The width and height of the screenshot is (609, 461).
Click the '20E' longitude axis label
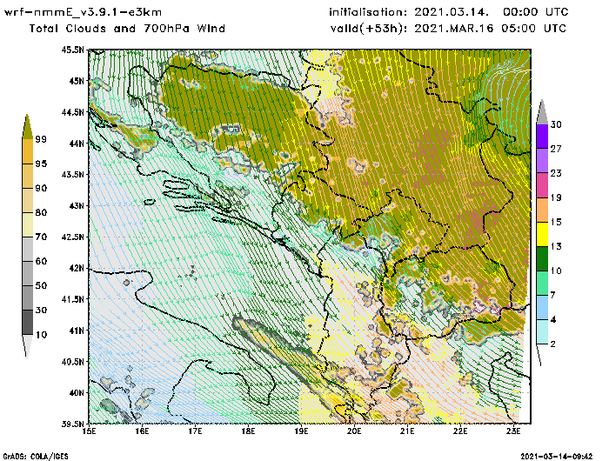click(x=354, y=431)
